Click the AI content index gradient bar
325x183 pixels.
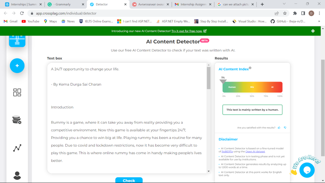coord(252,87)
